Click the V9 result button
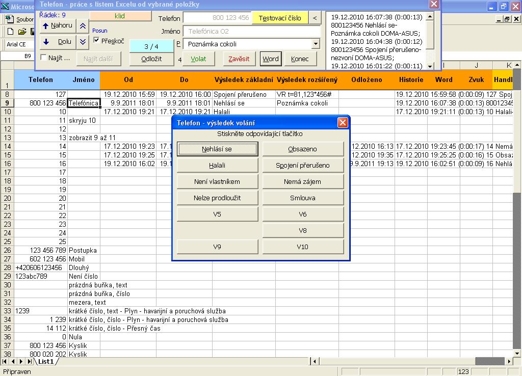 click(217, 247)
